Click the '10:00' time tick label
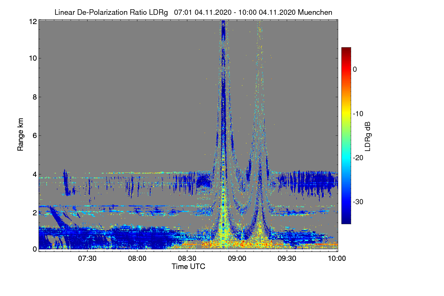 [x=337, y=259]
